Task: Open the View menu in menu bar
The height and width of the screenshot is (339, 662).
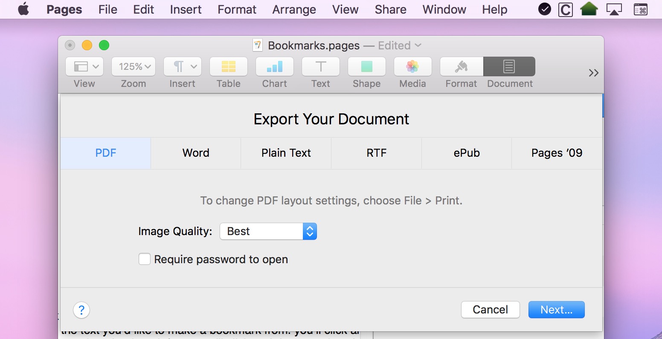Action: coord(346,9)
